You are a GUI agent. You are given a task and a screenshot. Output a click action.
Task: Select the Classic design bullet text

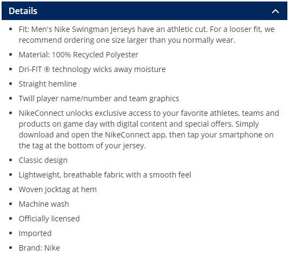[x=43, y=160]
